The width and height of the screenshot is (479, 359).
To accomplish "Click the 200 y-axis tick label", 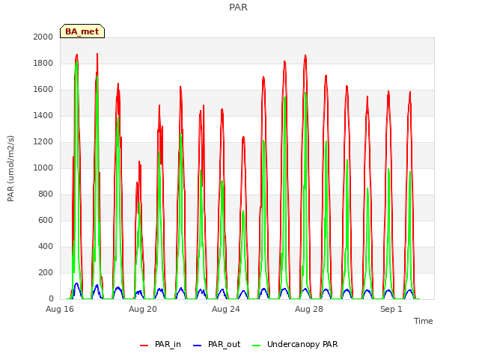I will click(x=46, y=272).
